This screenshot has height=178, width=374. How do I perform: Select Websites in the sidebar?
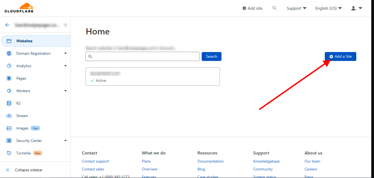pos(36,41)
